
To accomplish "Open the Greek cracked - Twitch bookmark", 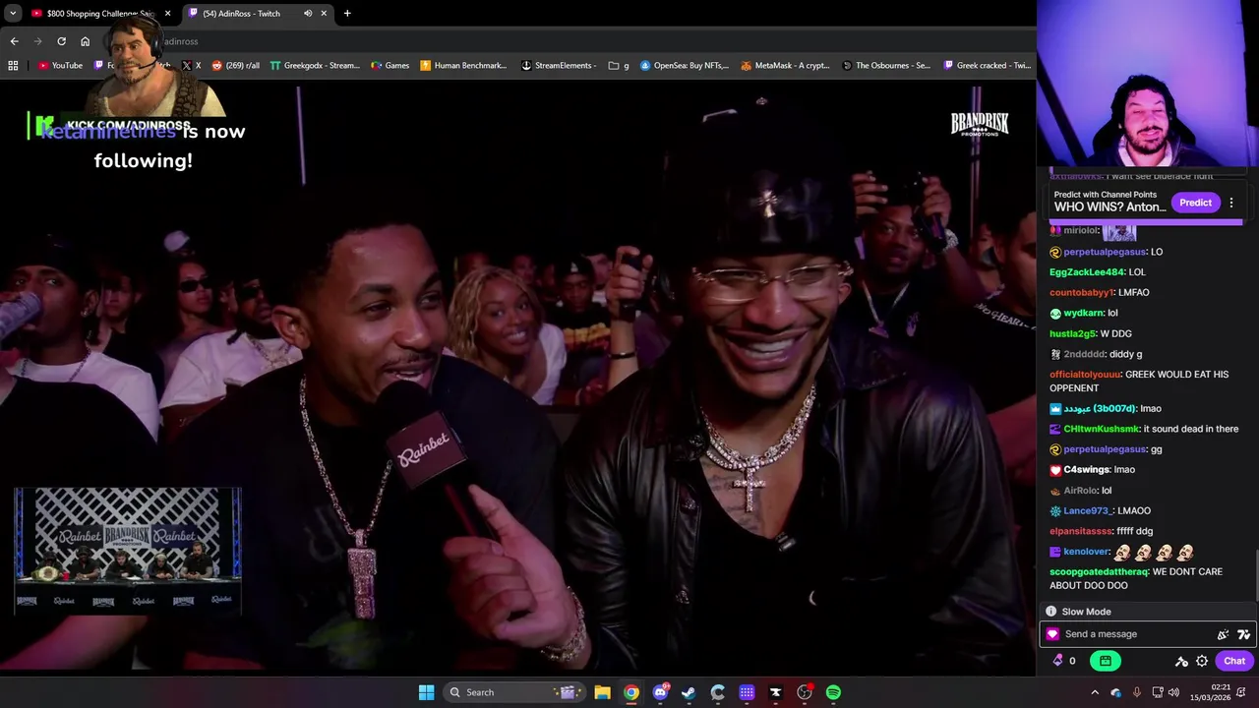I will pos(987,66).
